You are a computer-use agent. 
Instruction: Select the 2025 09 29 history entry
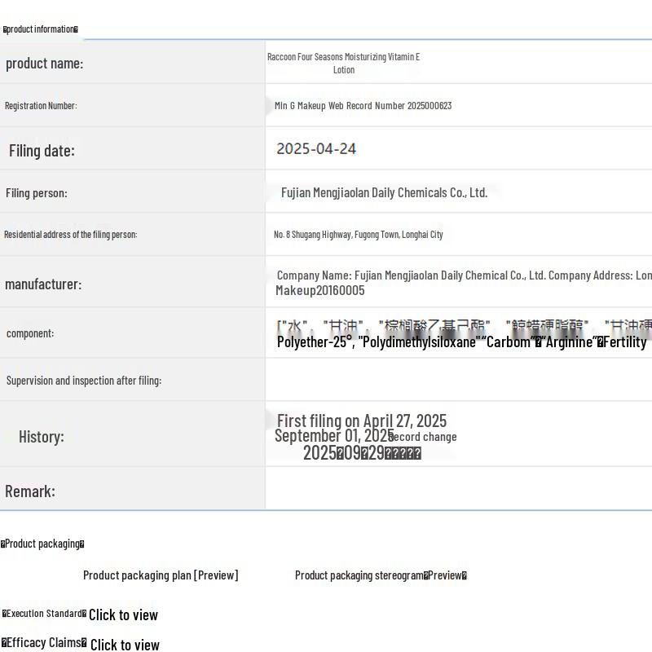point(362,453)
